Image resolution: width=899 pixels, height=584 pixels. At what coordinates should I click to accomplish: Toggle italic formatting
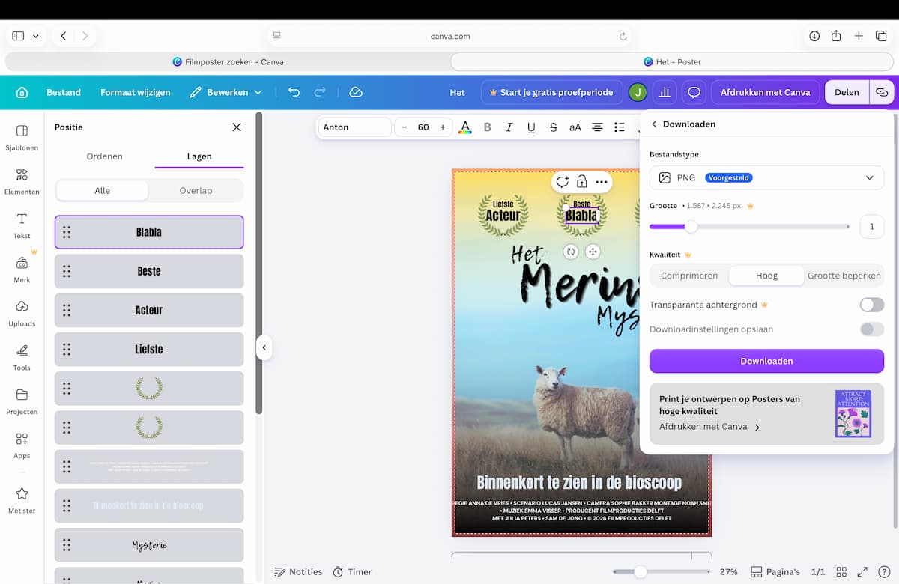(509, 127)
